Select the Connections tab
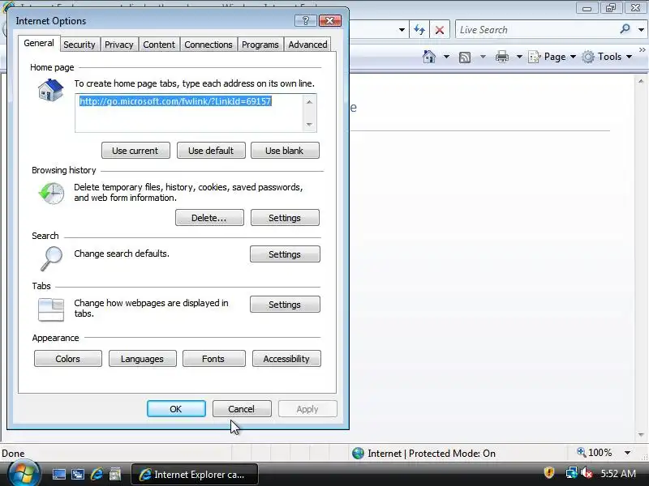Viewport: 649px width, 486px height. tap(208, 45)
